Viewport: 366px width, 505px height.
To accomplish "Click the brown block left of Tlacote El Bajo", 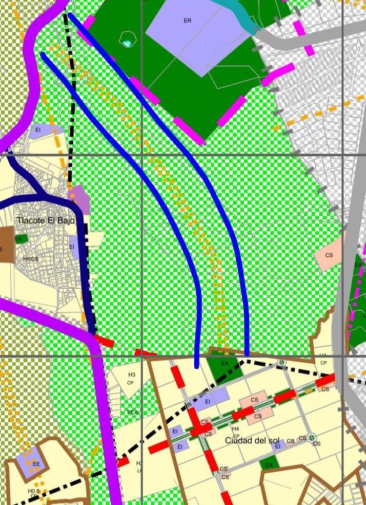I will coord(6,250).
